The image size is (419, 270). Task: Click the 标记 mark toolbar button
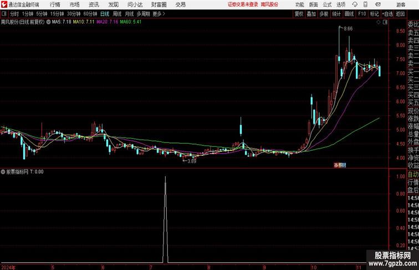pos(374,14)
